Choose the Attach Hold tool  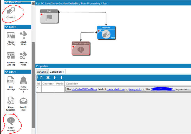(23, 39)
